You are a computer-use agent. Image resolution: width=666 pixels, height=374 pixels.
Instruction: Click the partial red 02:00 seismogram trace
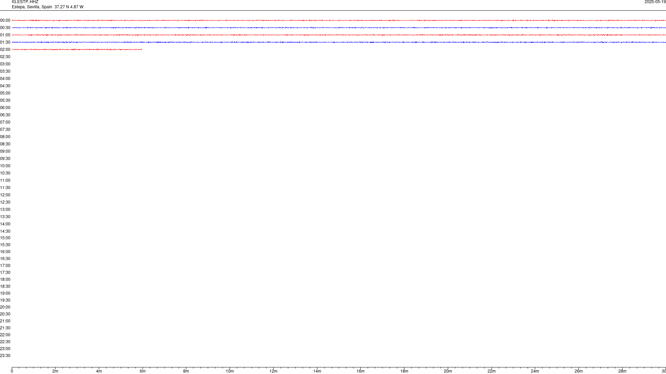tap(77, 50)
